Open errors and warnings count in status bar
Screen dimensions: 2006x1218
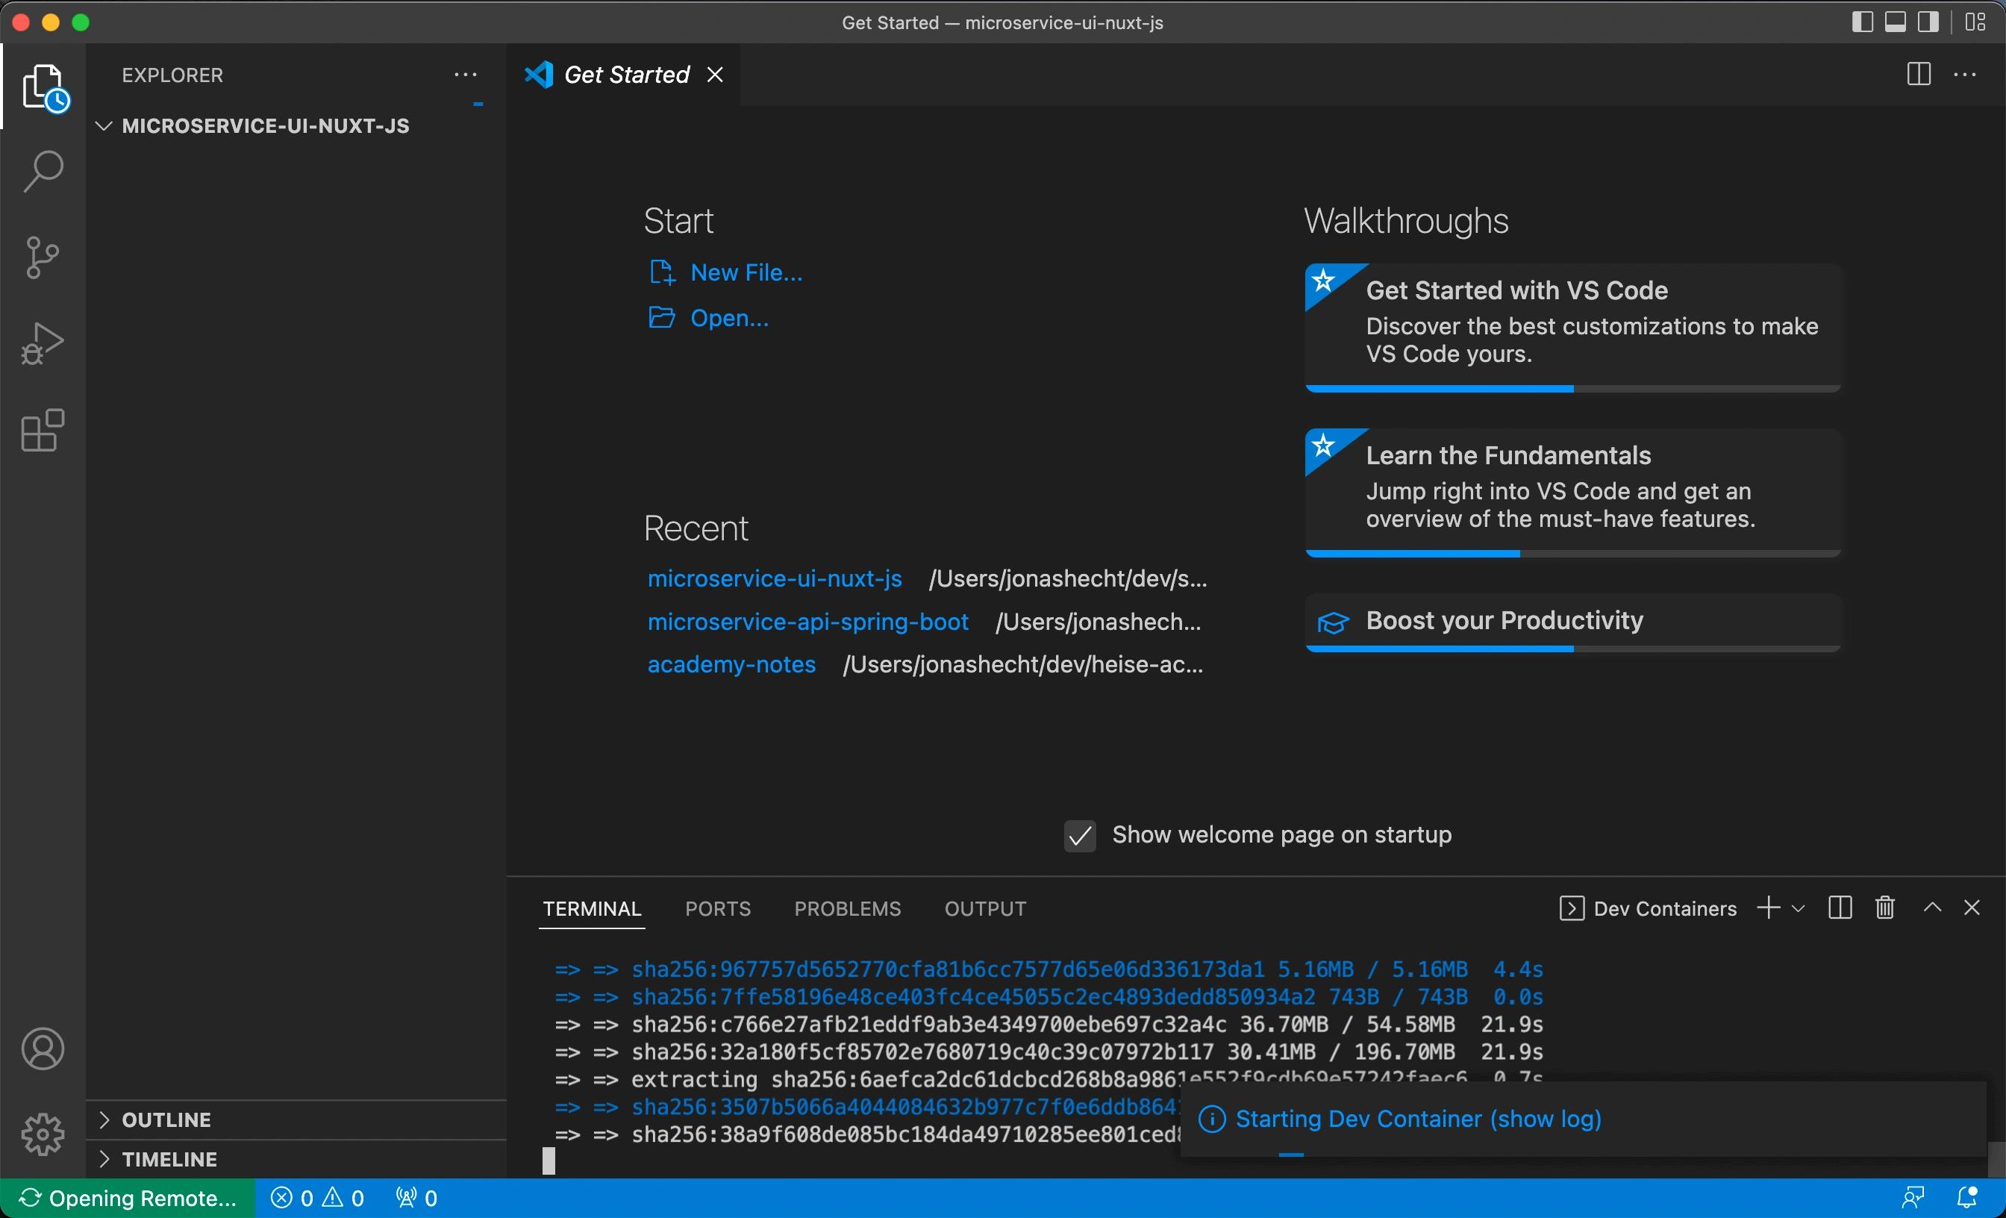click(x=317, y=1199)
